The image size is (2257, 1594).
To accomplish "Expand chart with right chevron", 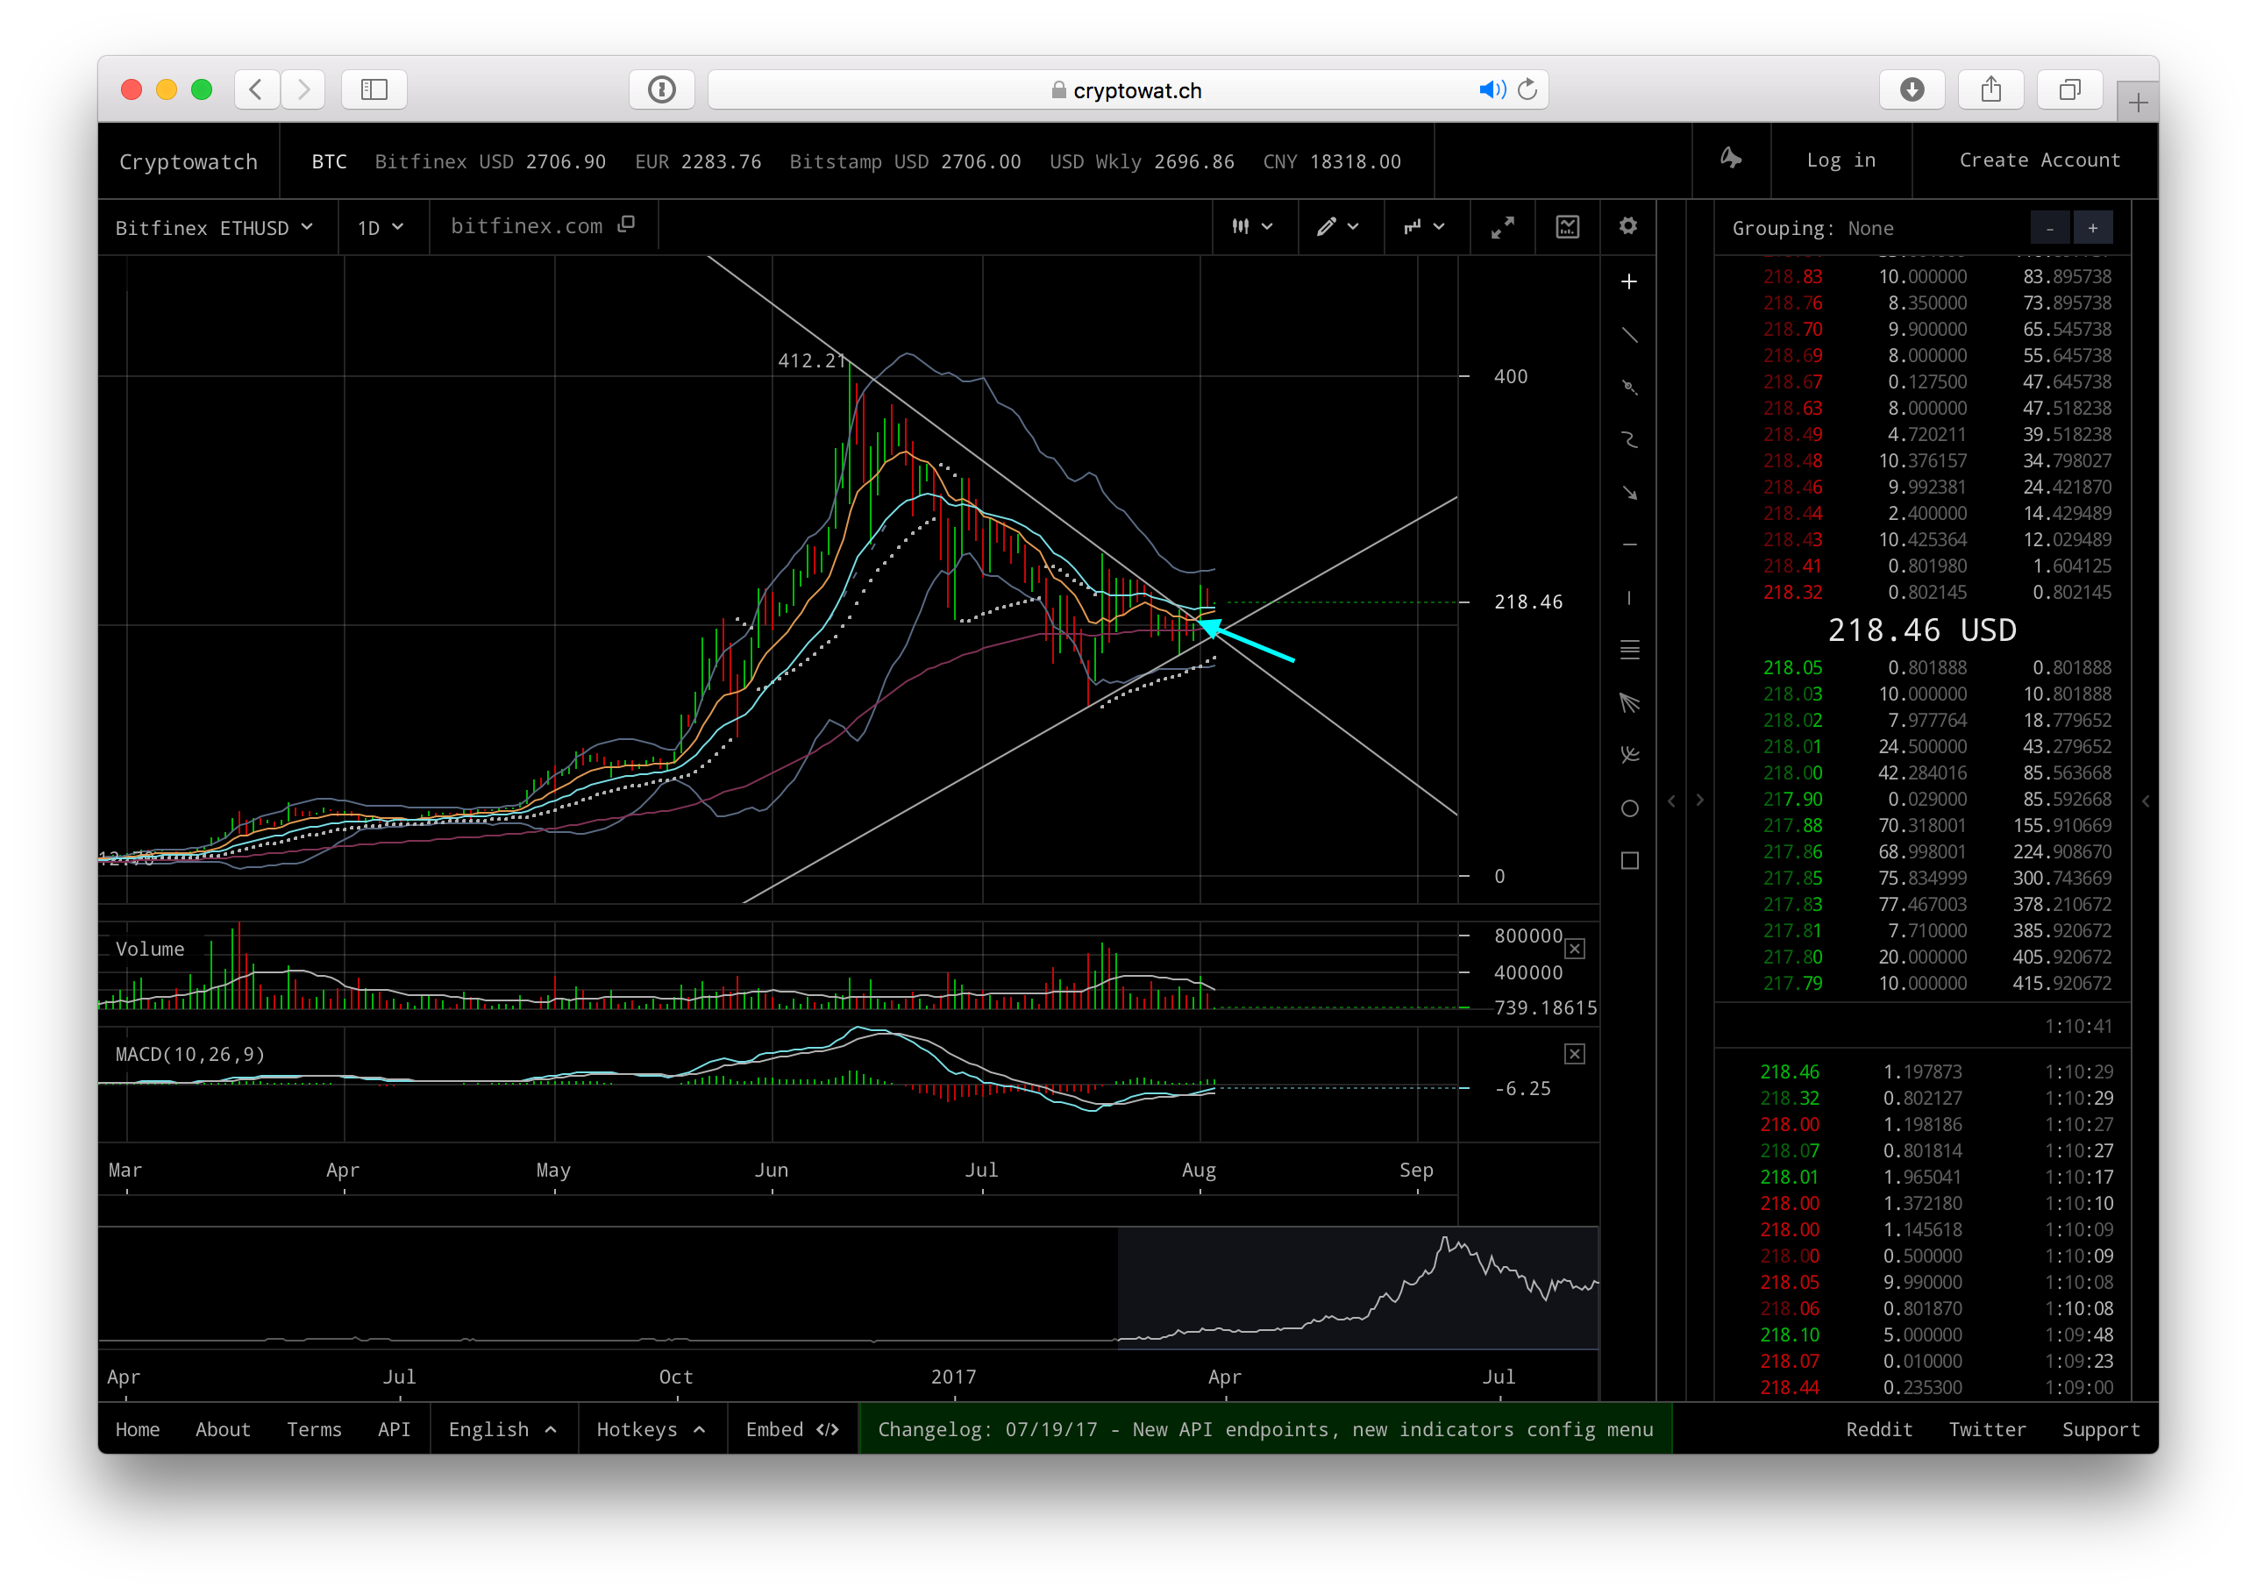I will [1699, 800].
